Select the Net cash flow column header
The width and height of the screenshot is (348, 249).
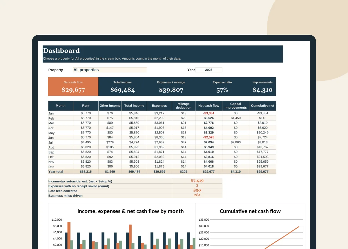[209, 106]
